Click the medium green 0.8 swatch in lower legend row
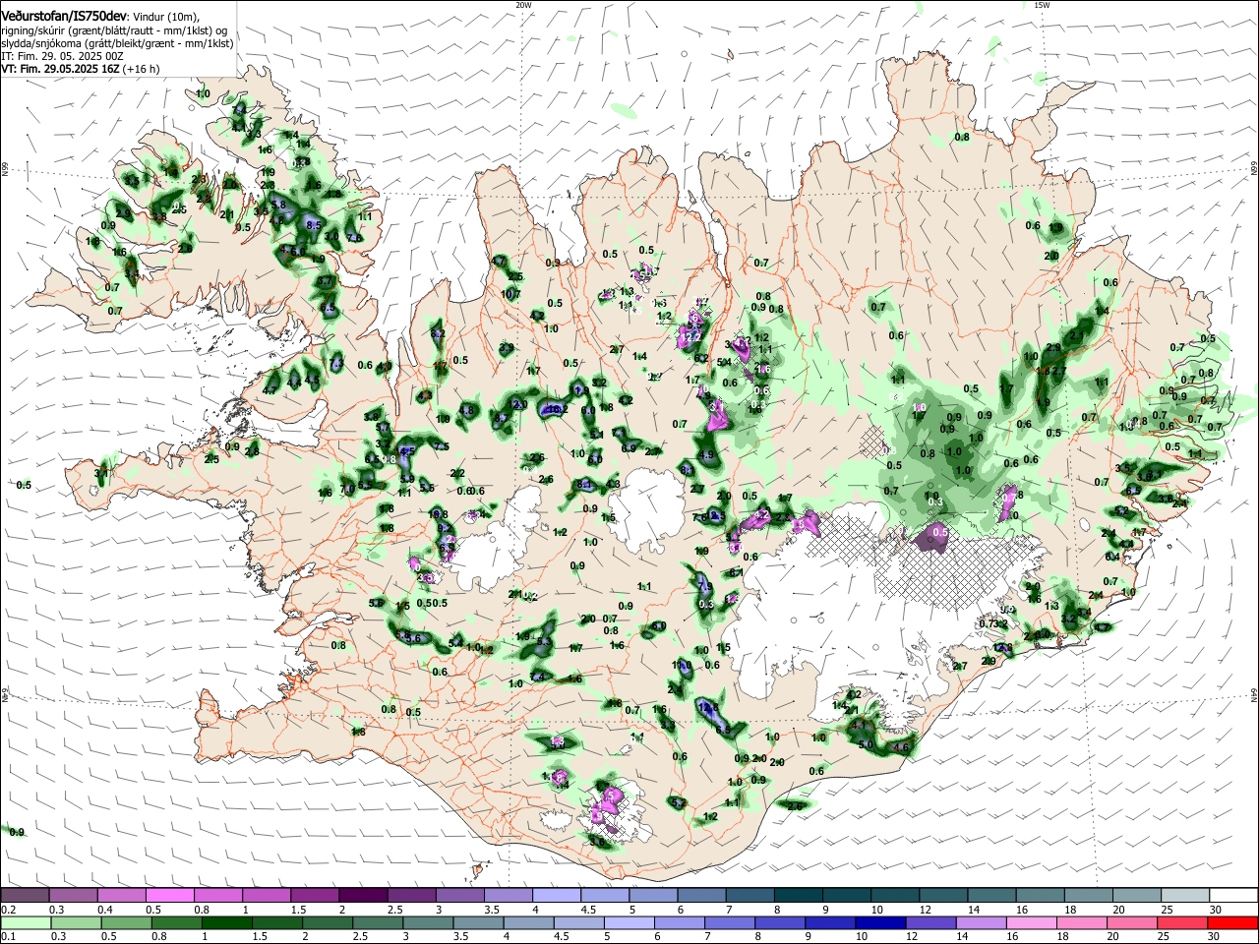This screenshot has height=944, width=1259. click(x=176, y=922)
